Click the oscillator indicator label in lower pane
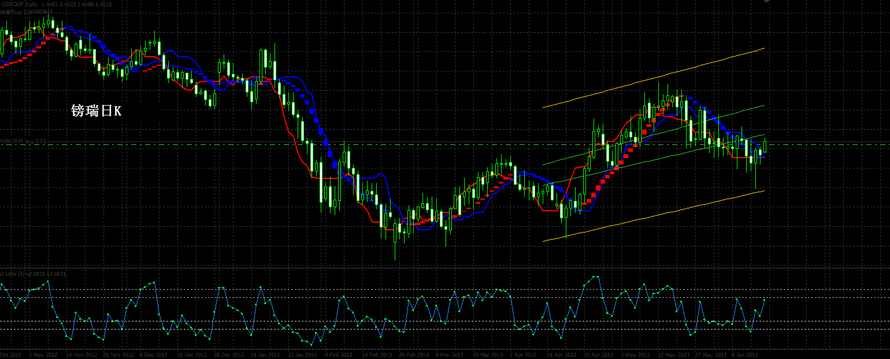The height and width of the screenshot is (359, 890). click(34, 274)
